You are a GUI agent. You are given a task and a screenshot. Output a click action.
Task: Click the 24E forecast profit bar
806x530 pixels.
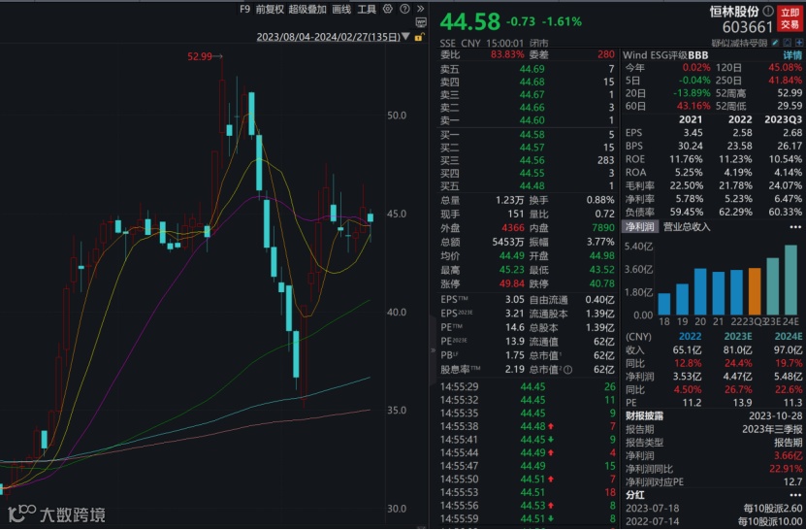(790, 280)
